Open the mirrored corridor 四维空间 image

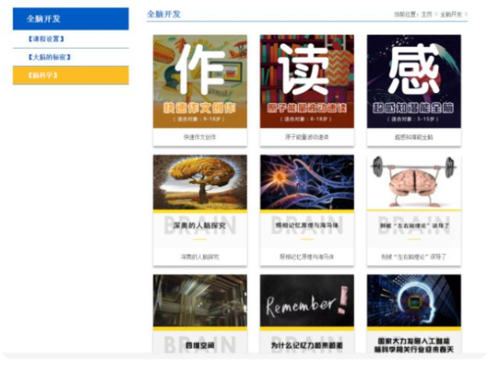click(200, 300)
